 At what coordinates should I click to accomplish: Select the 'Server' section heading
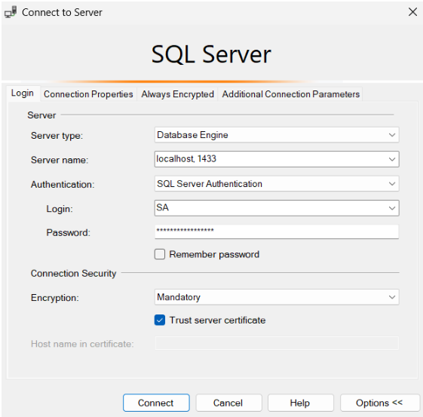pyautogui.click(x=41, y=115)
